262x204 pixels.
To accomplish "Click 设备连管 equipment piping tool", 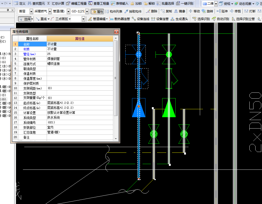I will (160, 19).
